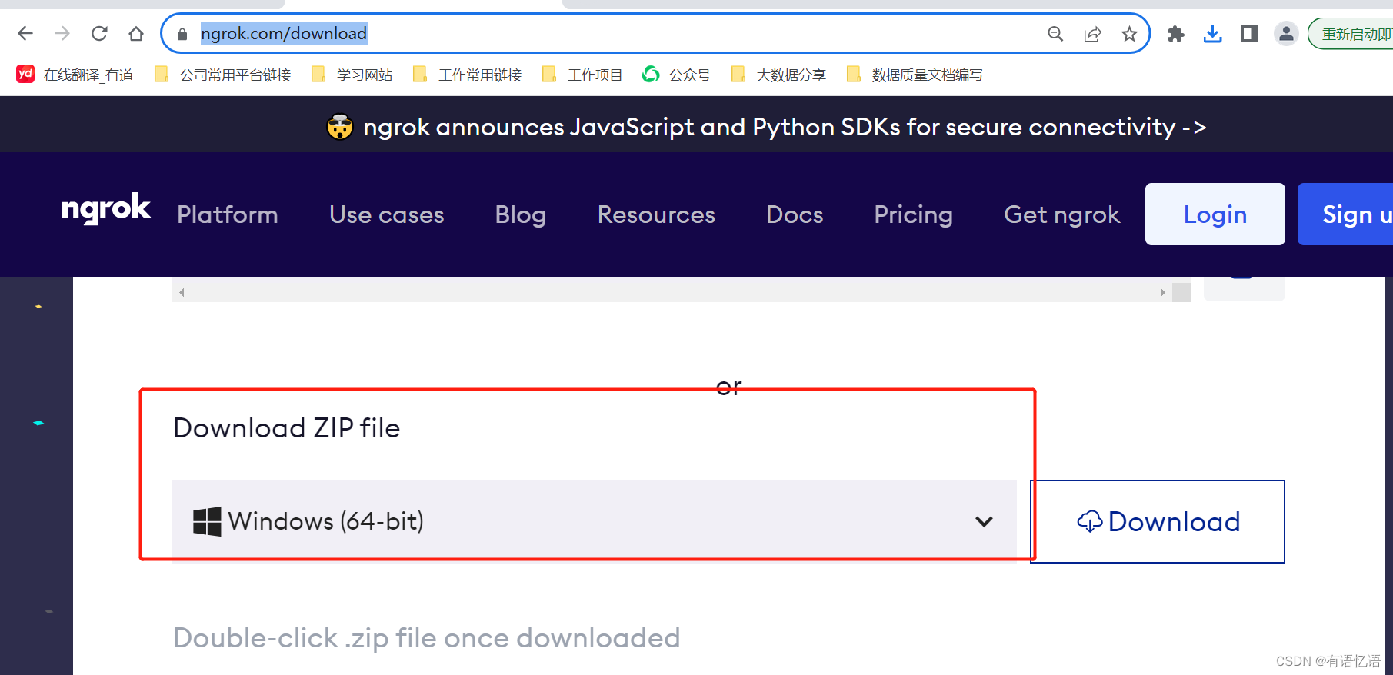
Task: Open the Use cases menu
Action: pos(387,214)
